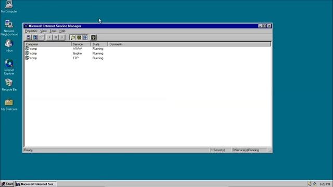Open the Key Manager toolbar icon
Image resolution: width=333 pixels, height=187 pixels.
(94, 37)
